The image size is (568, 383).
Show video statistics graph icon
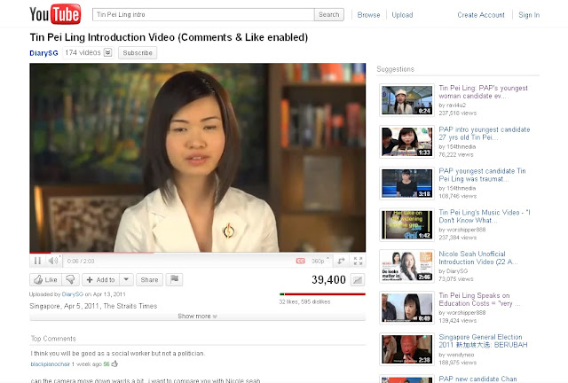point(357,280)
